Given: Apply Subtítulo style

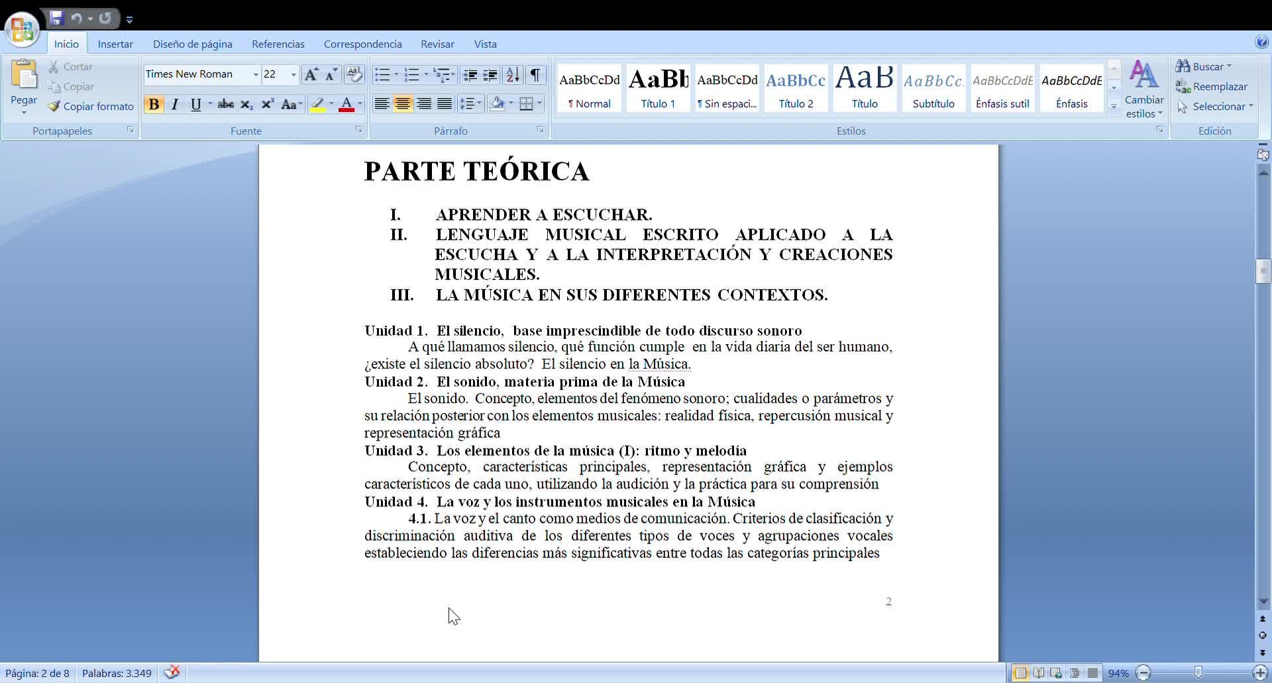Looking at the screenshot, I should (x=934, y=88).
